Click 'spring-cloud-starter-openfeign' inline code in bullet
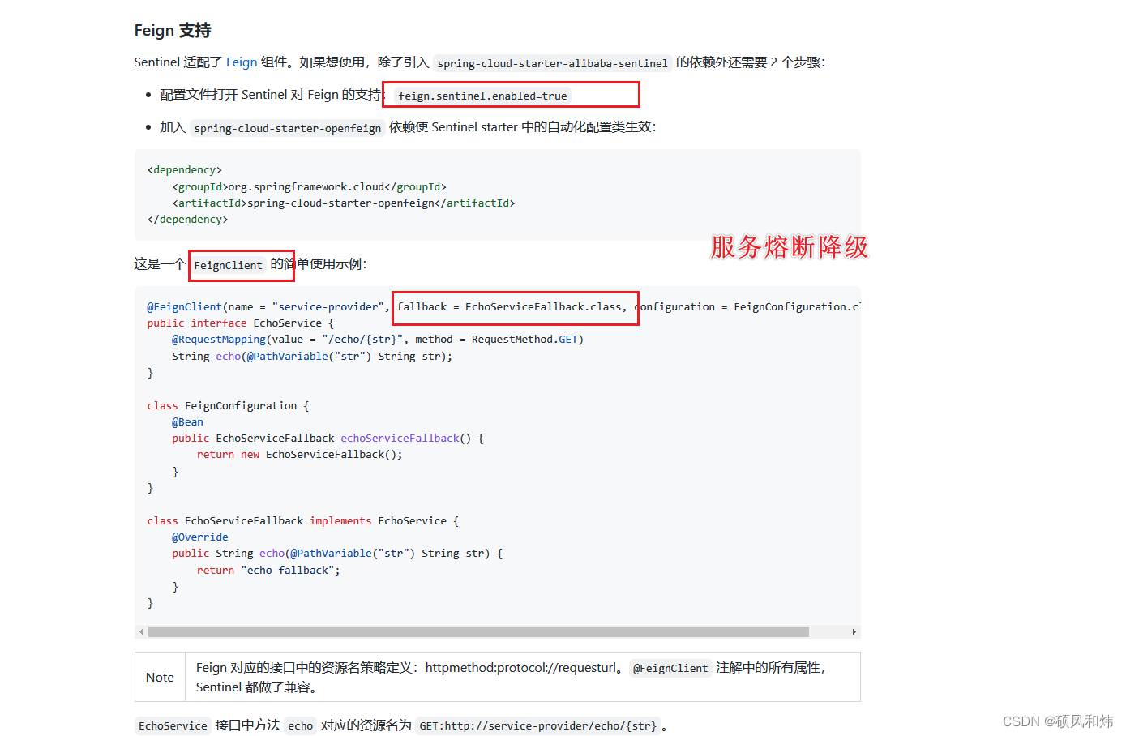 pyautogui.click(x=288, y=128)
